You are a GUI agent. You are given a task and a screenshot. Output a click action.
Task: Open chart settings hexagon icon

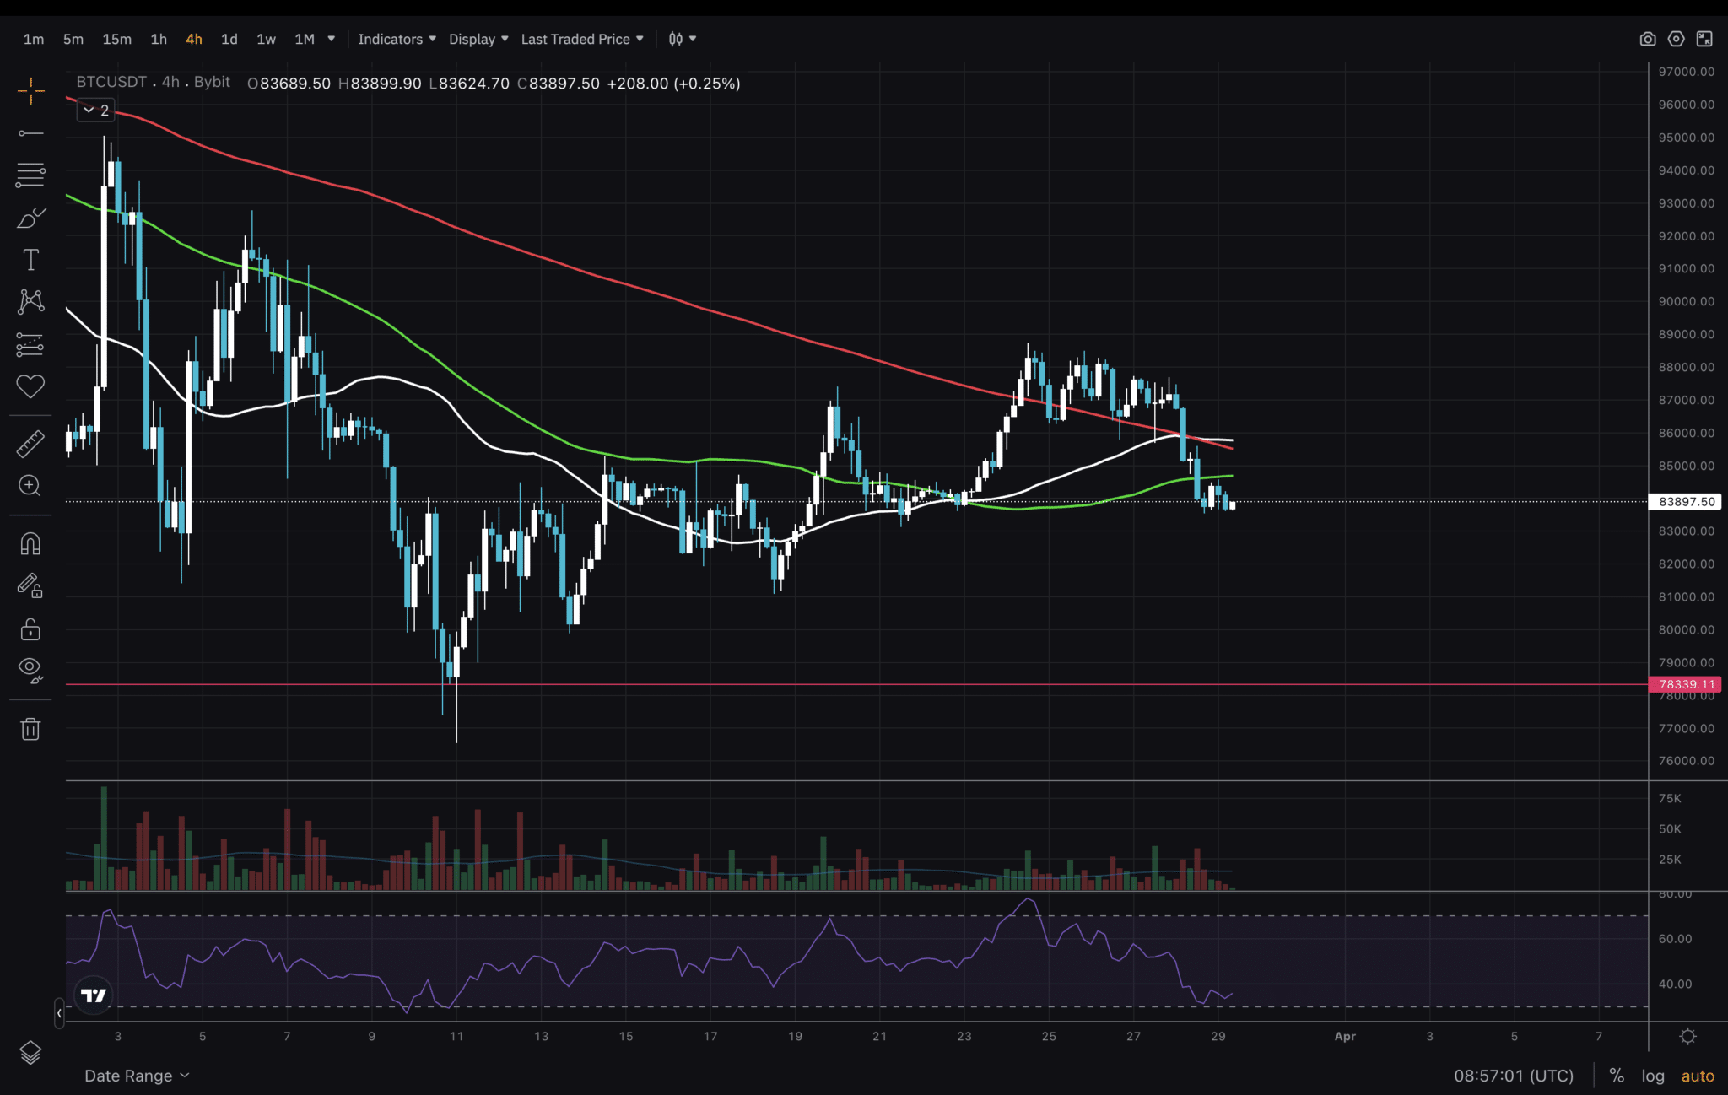coord(1676,39)
